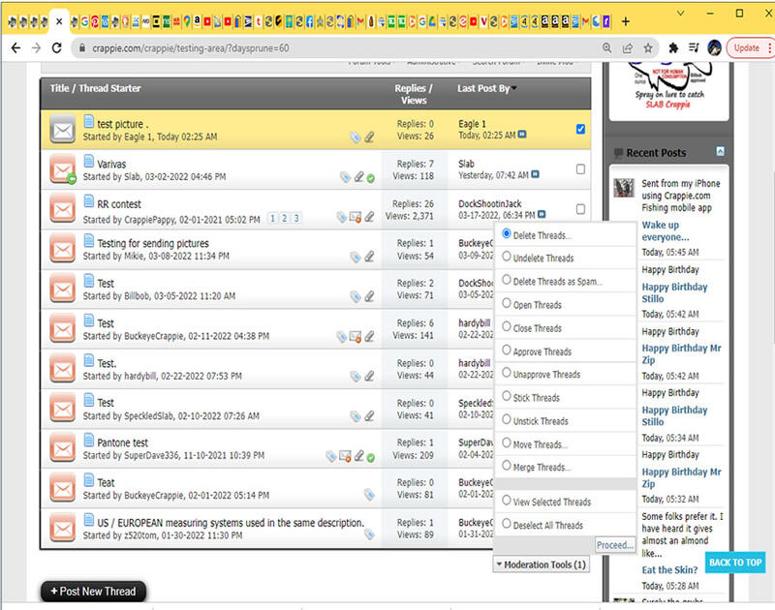Reload the current crappie.com page

(x=57, y=47)
